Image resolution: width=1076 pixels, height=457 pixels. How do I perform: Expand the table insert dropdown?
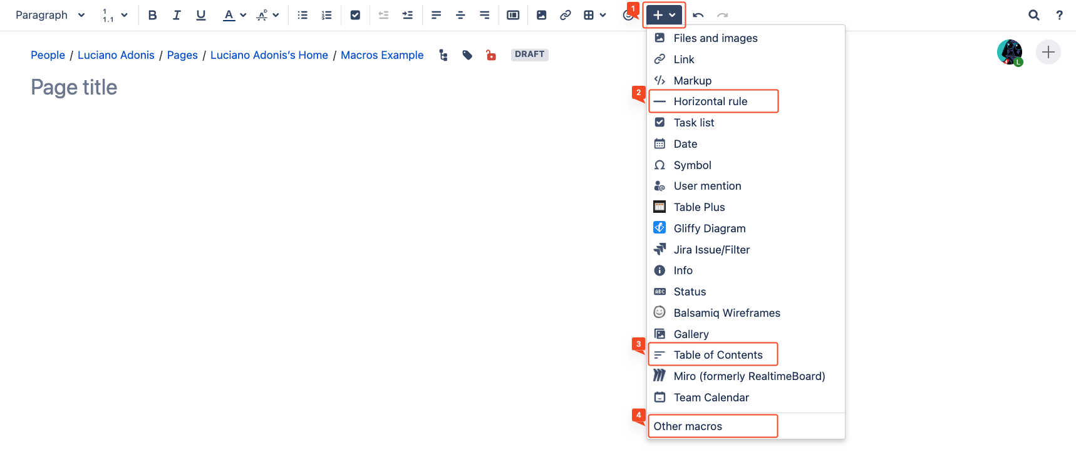tap(603, 15)
